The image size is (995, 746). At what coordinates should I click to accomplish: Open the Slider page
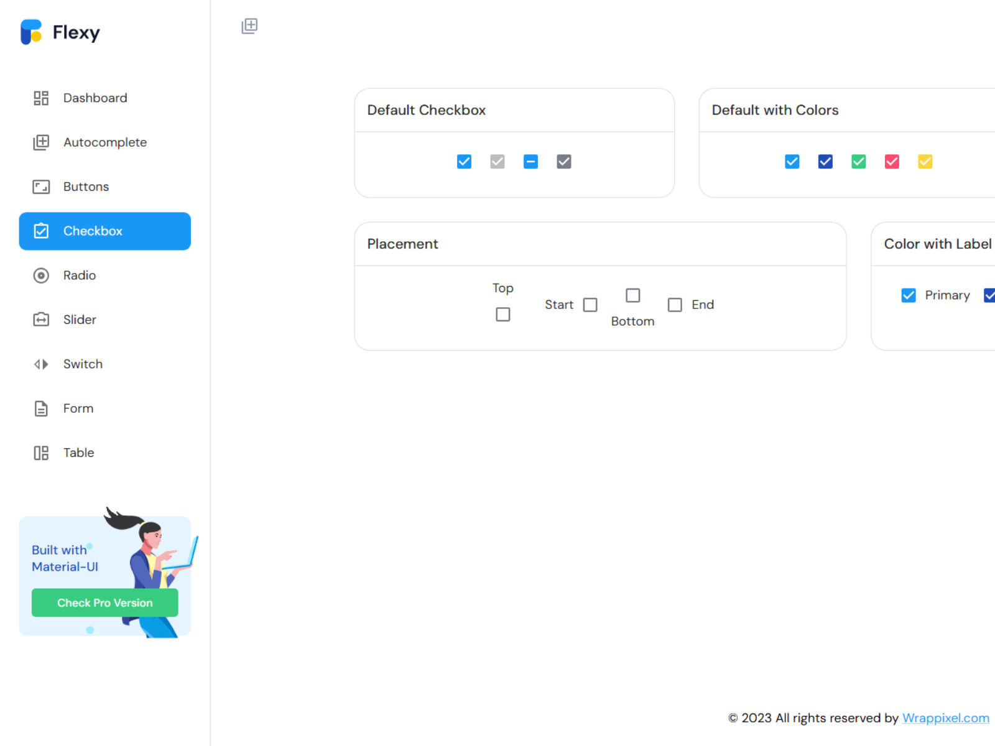[x=104, y=320]
